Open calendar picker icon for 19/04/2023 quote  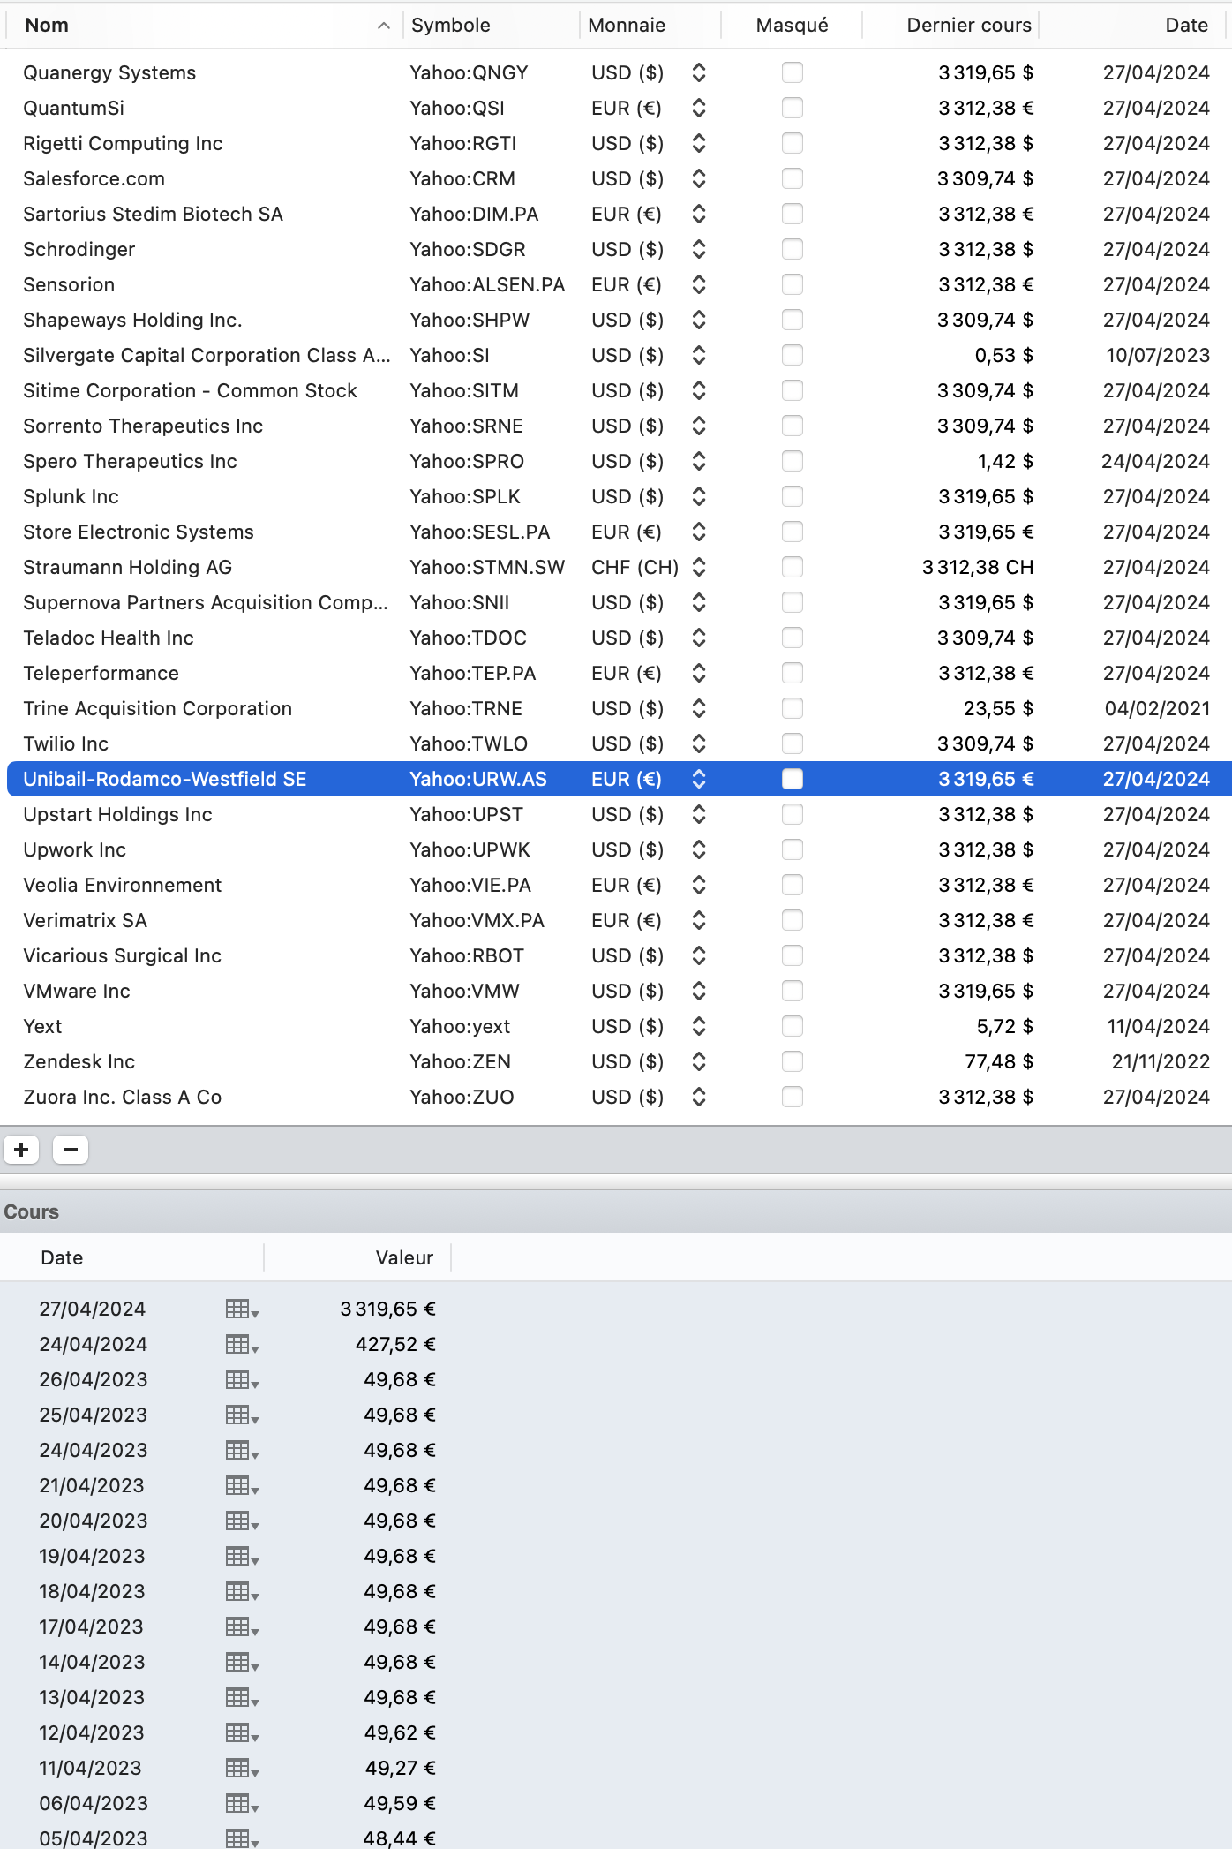(242, 1557)
